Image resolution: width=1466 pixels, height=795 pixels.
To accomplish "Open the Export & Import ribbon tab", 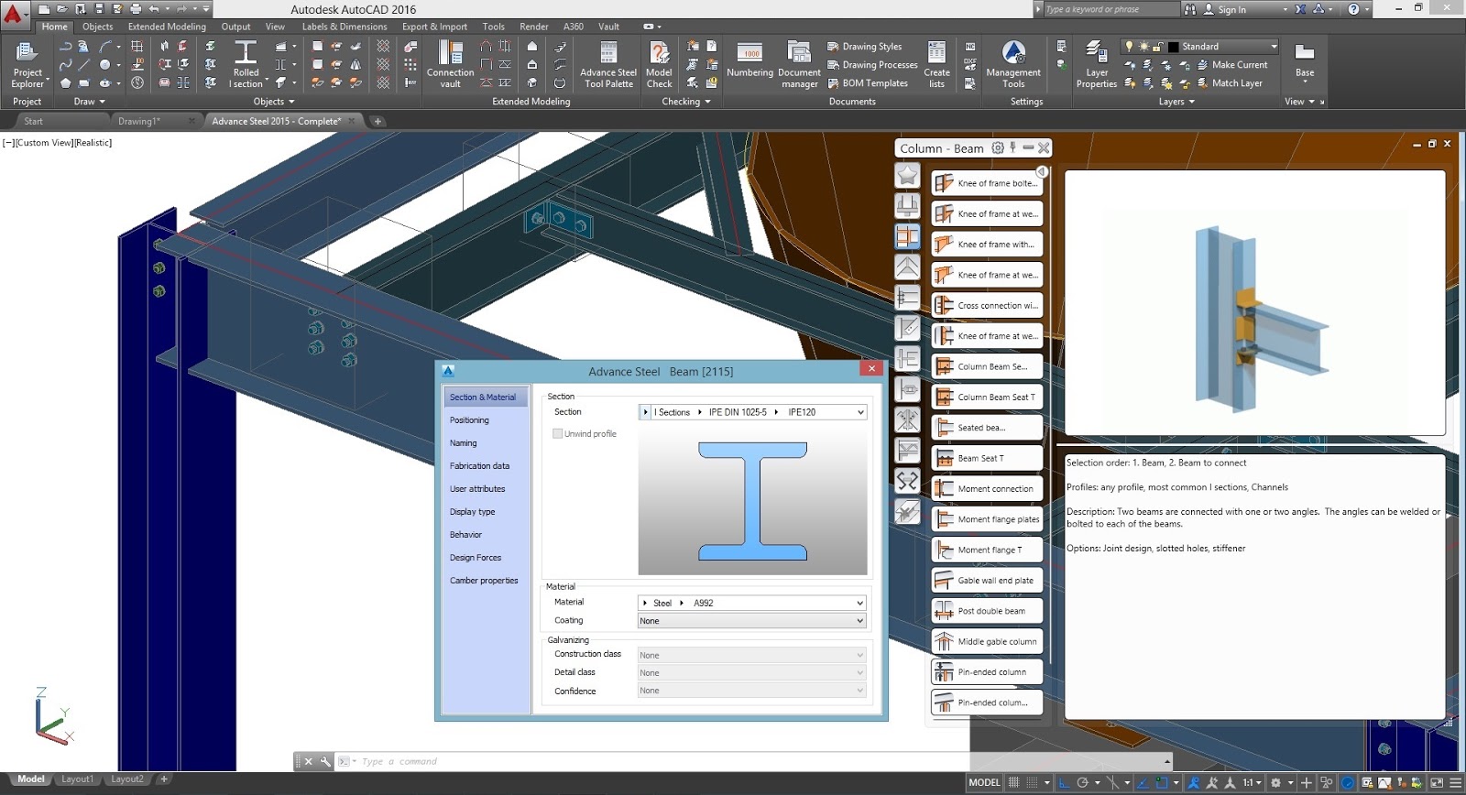I will coord(434,27).
